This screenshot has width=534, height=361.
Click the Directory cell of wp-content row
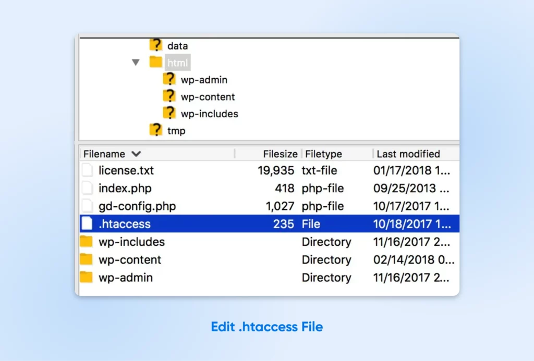pos(326,259)
